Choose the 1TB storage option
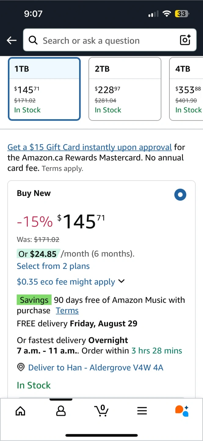The width and height of the screenshot is (203, 441). (x=44, y=89)
